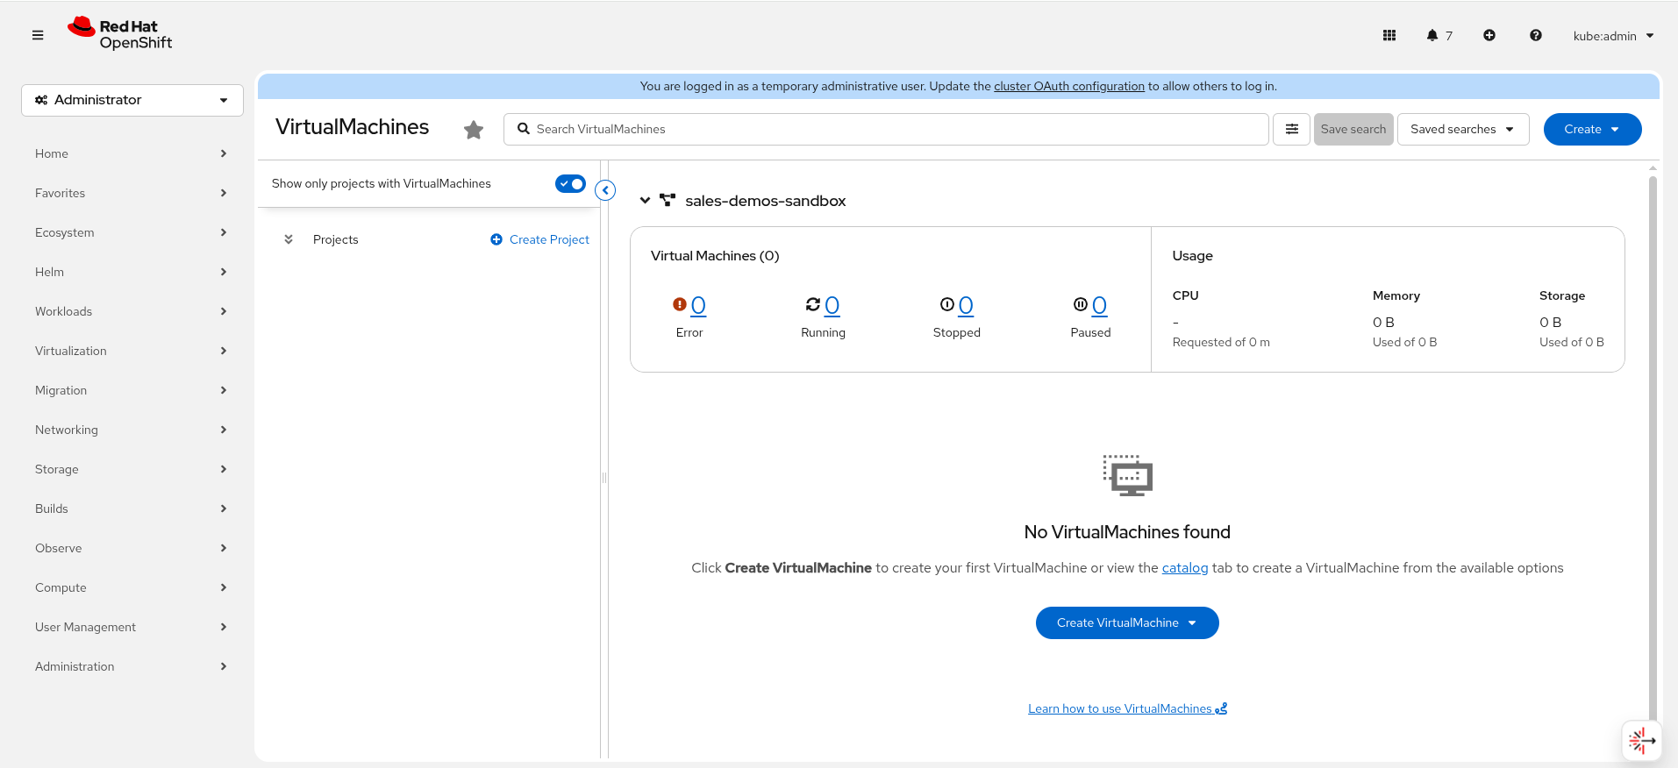
Task: Open the help question-mark icon
Action: pyautogui.click(x=1536, y=35)
